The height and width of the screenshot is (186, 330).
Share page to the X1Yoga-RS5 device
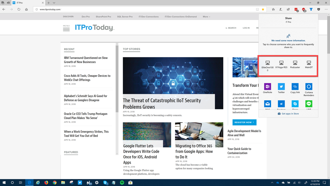coord(281,65)
